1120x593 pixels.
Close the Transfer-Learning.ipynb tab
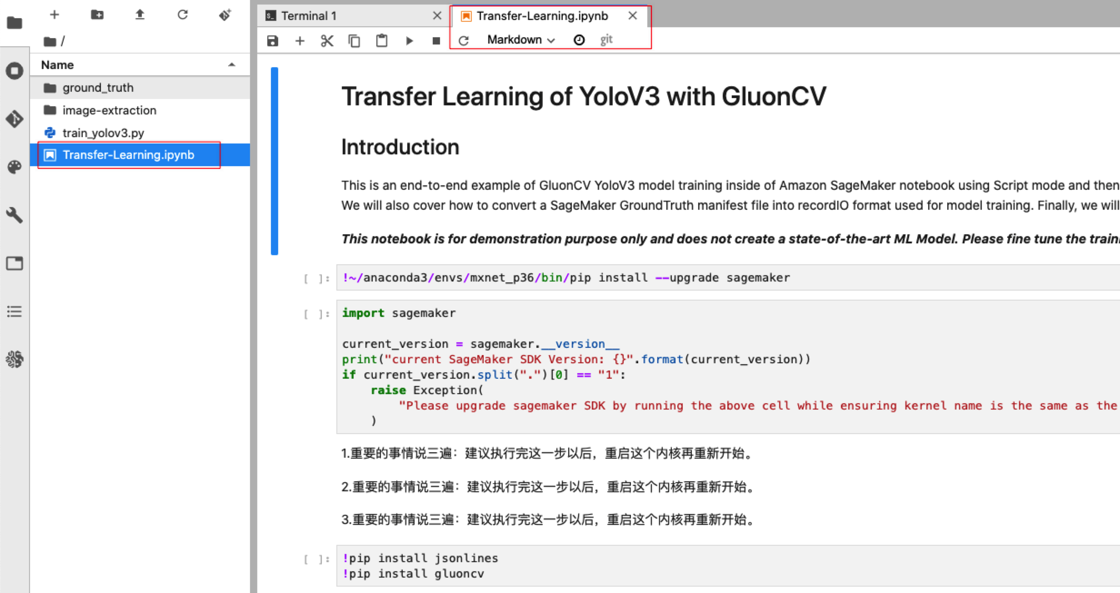(x=632, y=16)
